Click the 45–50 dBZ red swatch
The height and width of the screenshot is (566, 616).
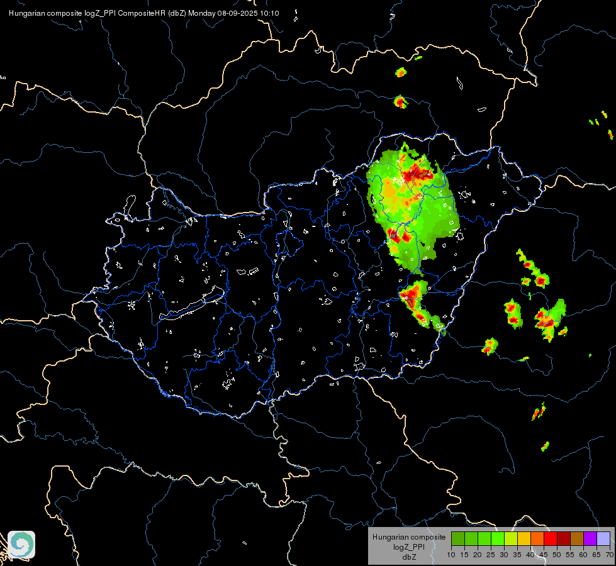[x=551, y=538]
